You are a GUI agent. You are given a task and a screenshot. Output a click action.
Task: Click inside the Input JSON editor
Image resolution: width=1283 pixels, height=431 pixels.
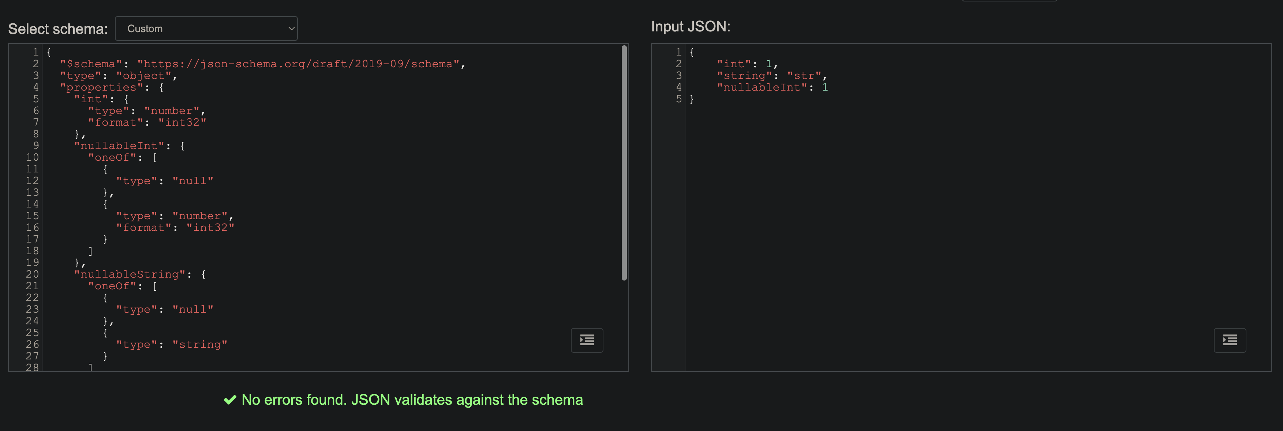(x=946, y=199)
